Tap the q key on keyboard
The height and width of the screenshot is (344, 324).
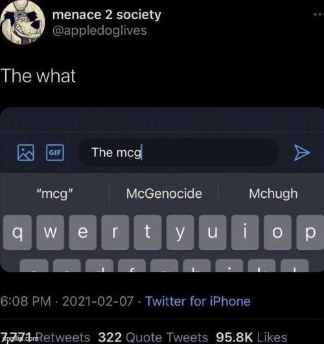pyautogui.click(x=17, y=232)
